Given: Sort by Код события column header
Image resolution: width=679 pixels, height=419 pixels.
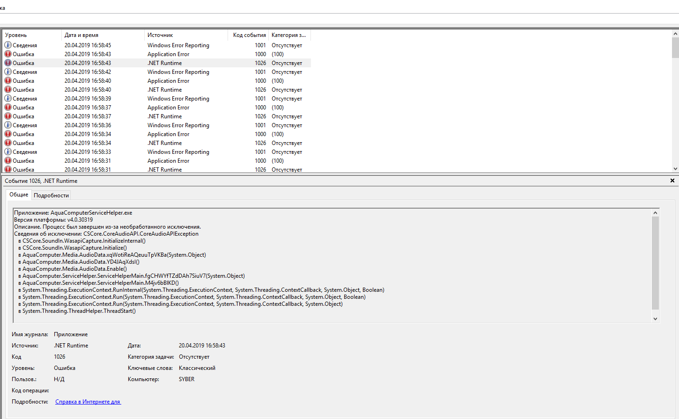Looking at the screenshot, I should coord(249,35).
